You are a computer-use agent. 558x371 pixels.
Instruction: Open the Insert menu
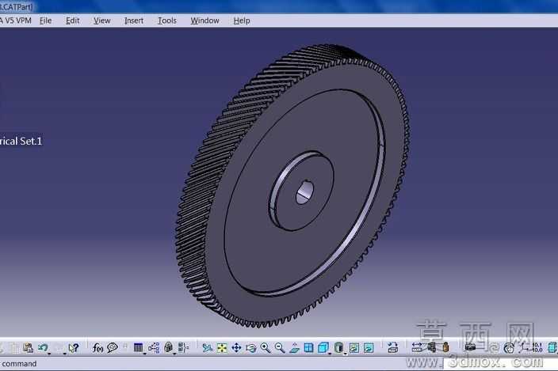pos(134,21)
